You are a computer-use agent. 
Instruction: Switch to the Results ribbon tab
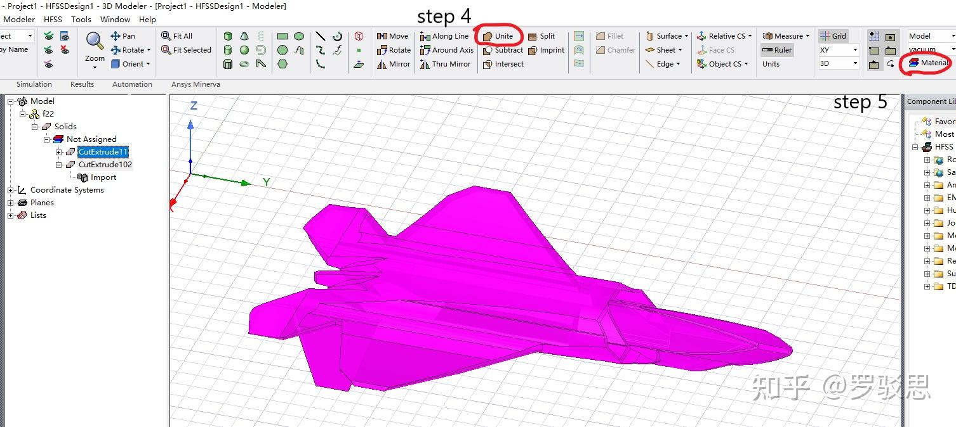(x=82, y=84)
